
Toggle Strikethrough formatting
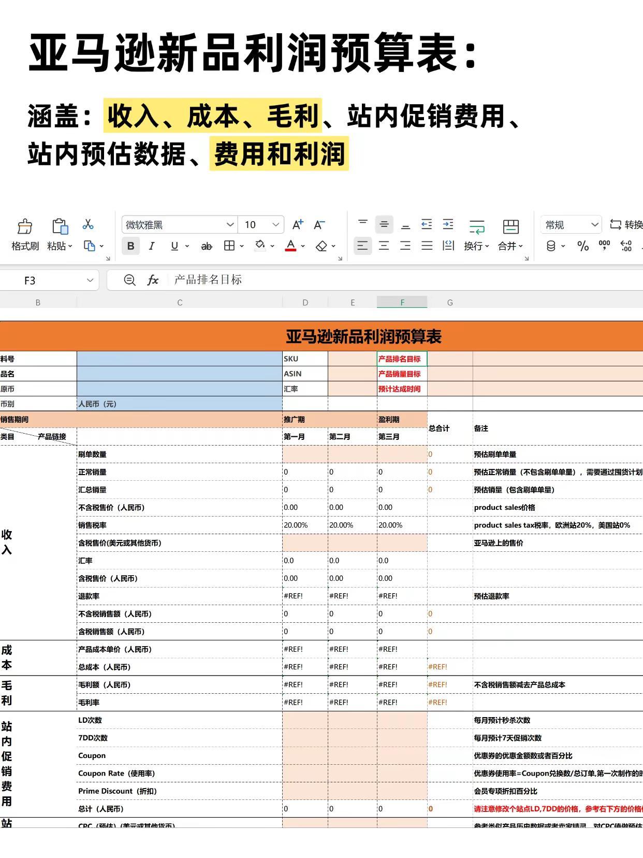pyautogui.click(x=207, y=246)
